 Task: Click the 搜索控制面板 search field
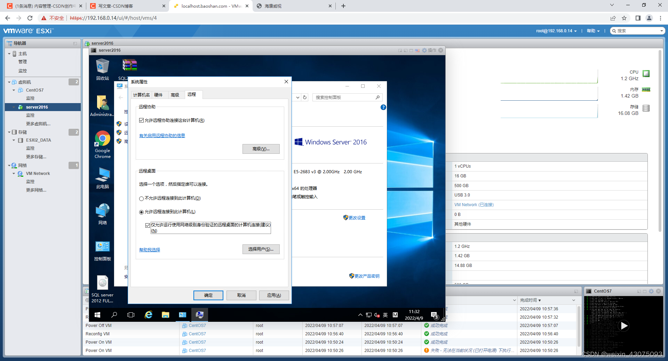[x=347, y=98]
